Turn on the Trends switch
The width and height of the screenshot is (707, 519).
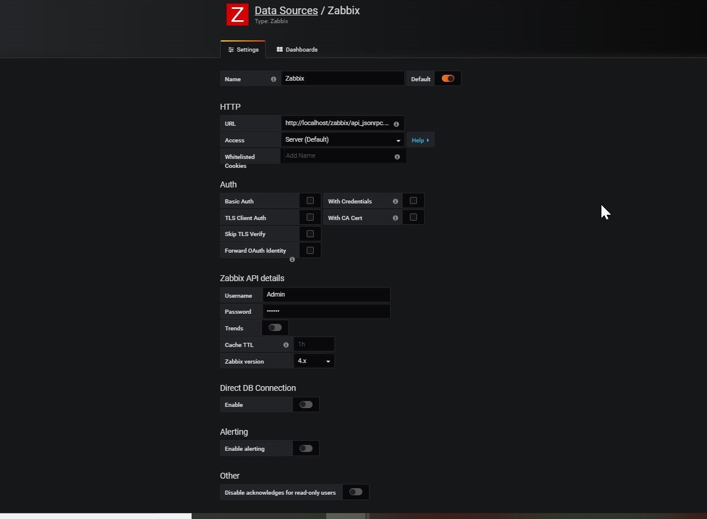point(275,327)
